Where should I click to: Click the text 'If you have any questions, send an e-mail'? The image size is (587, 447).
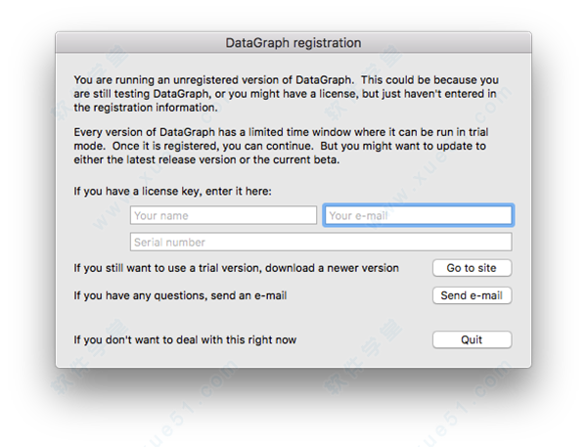[x=180, y=295]
